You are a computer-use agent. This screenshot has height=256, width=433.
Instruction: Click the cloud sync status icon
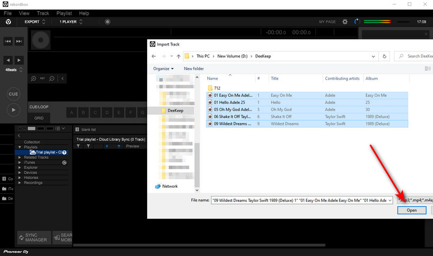[357, 22]
